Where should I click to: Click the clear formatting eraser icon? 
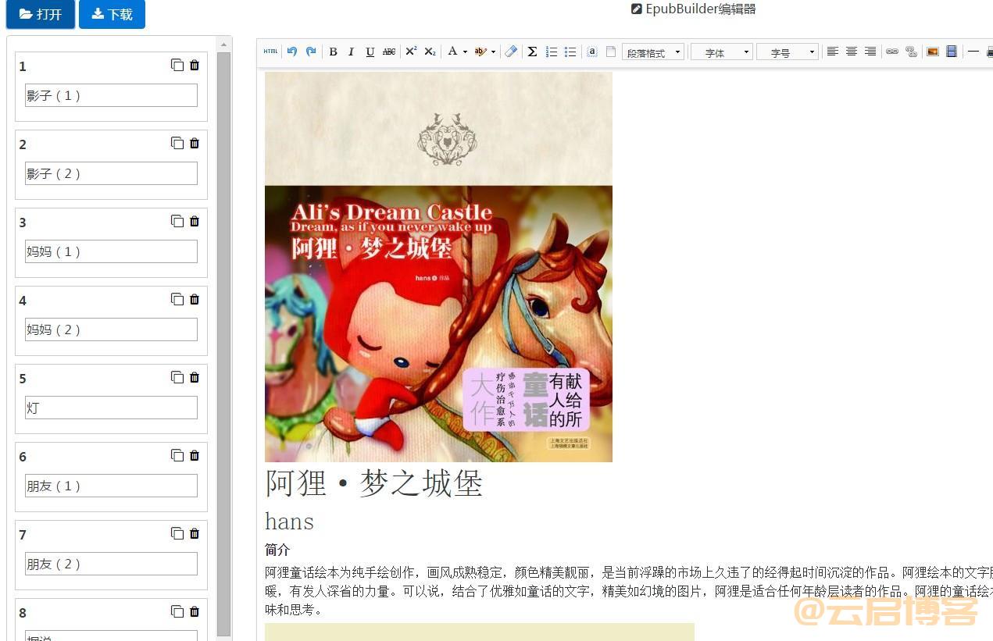click(x=511, y=52)
